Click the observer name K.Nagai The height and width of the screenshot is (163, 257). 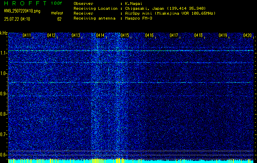pyautogui.click(x=134, y=3)
